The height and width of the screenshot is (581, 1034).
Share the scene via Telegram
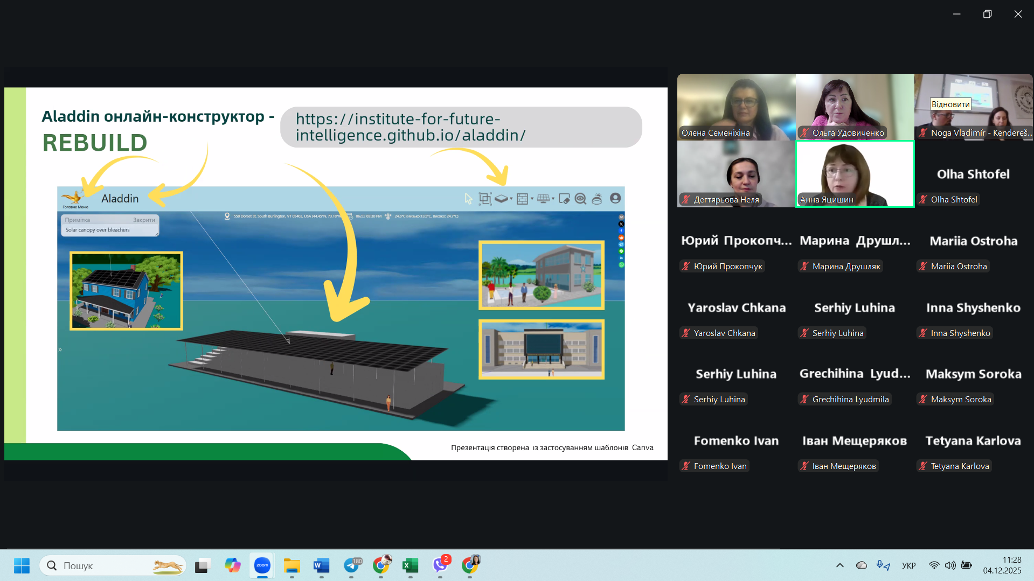tap(621, 244)
